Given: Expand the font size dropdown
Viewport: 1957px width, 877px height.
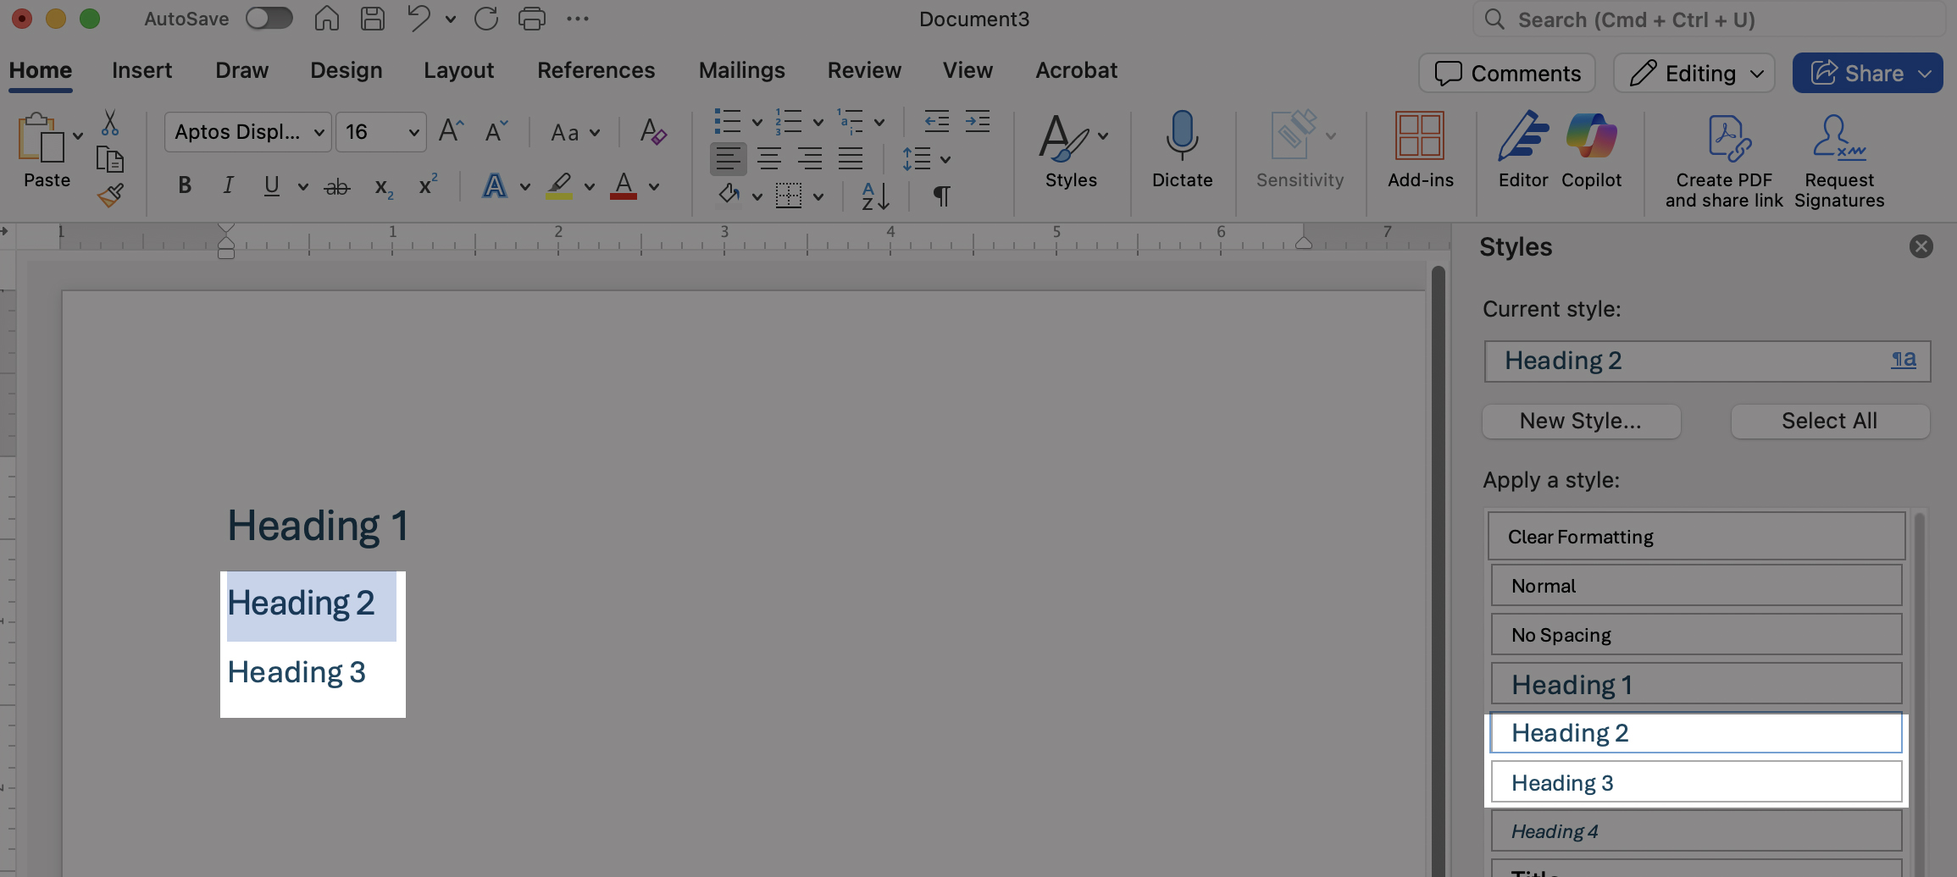Looking at the screenshot, I should point(413,133).
